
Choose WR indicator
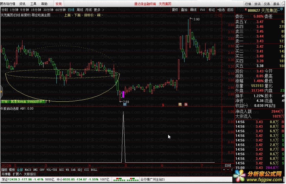[x=67, y=170]
